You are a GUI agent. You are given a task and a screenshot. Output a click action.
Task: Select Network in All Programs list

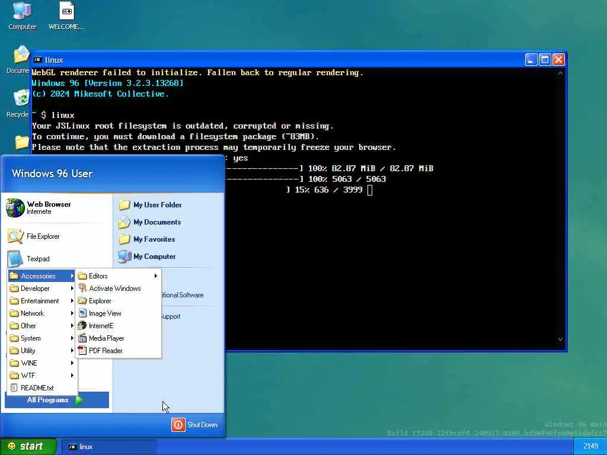[42, 313]
